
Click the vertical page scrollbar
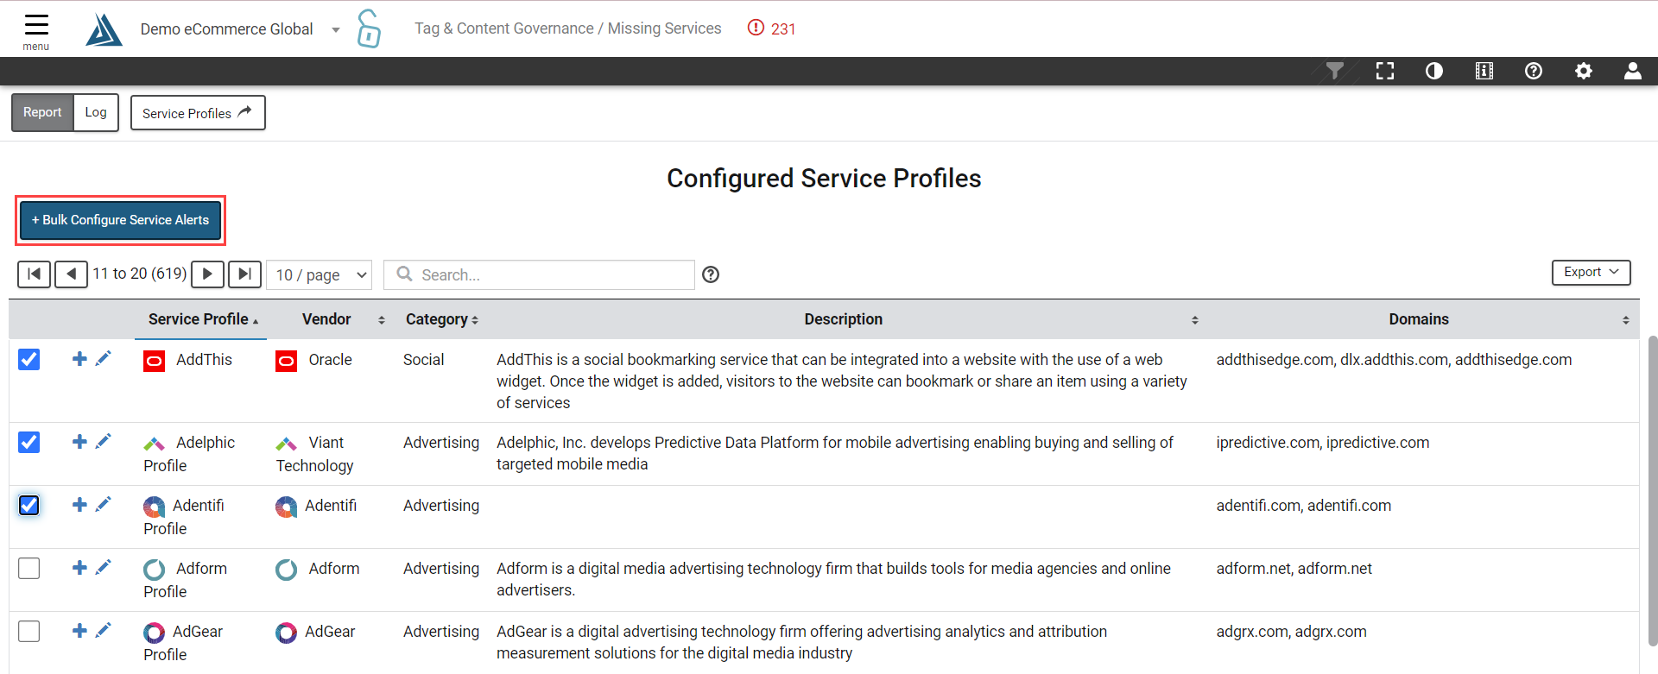coord(1652,489)
